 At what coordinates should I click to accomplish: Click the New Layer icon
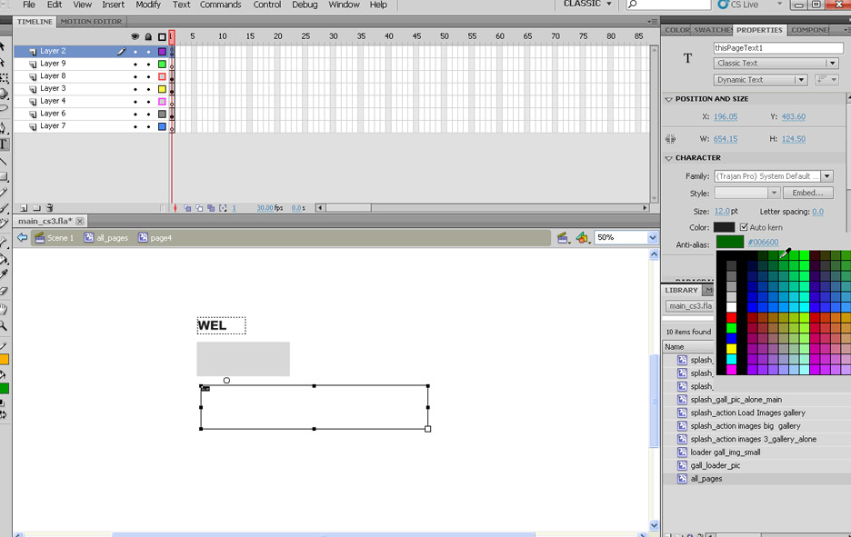24,208
